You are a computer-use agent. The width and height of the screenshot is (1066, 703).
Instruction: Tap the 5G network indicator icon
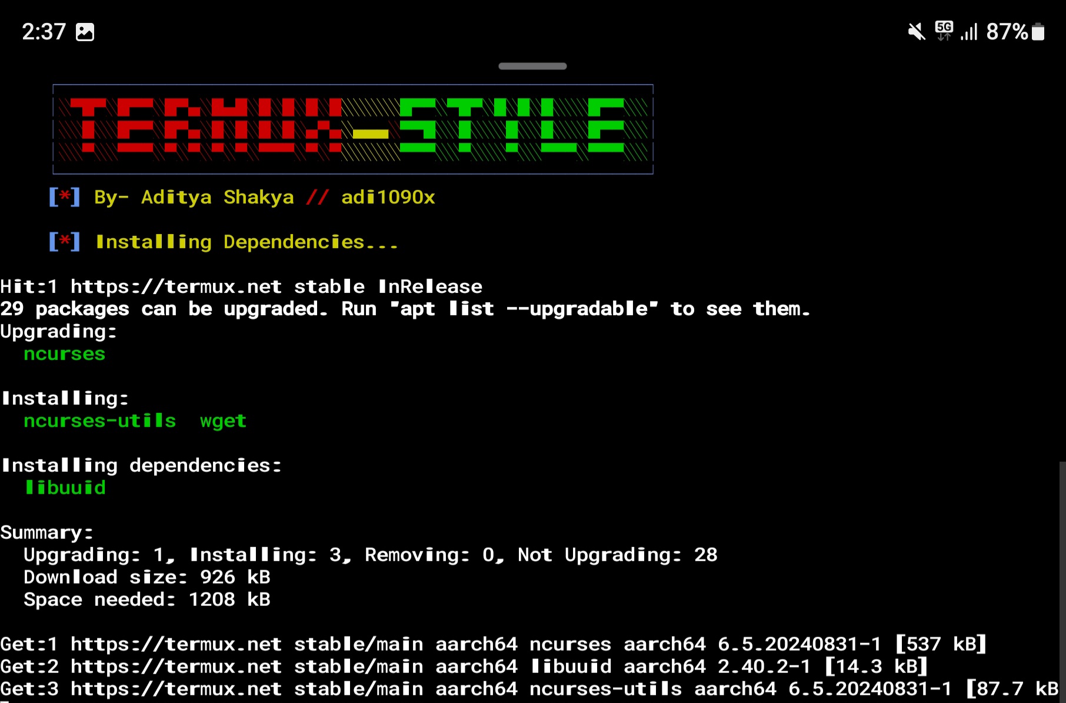944,31
